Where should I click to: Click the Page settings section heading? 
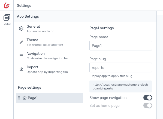tap(29, 87)
